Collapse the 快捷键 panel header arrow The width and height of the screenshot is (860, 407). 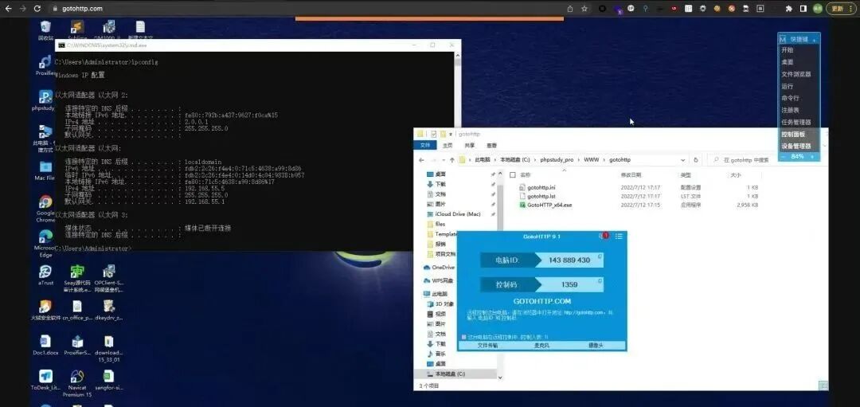click(815, 40)
